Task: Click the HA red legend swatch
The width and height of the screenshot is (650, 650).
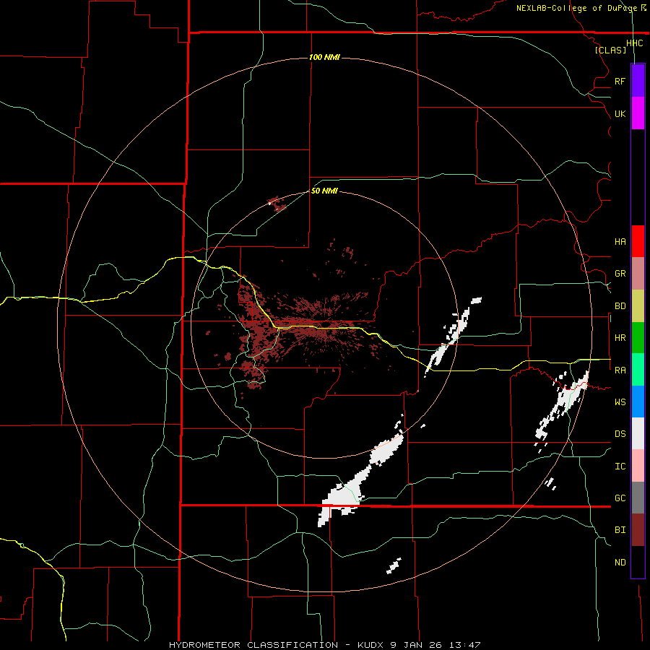Action: point(638,241)
